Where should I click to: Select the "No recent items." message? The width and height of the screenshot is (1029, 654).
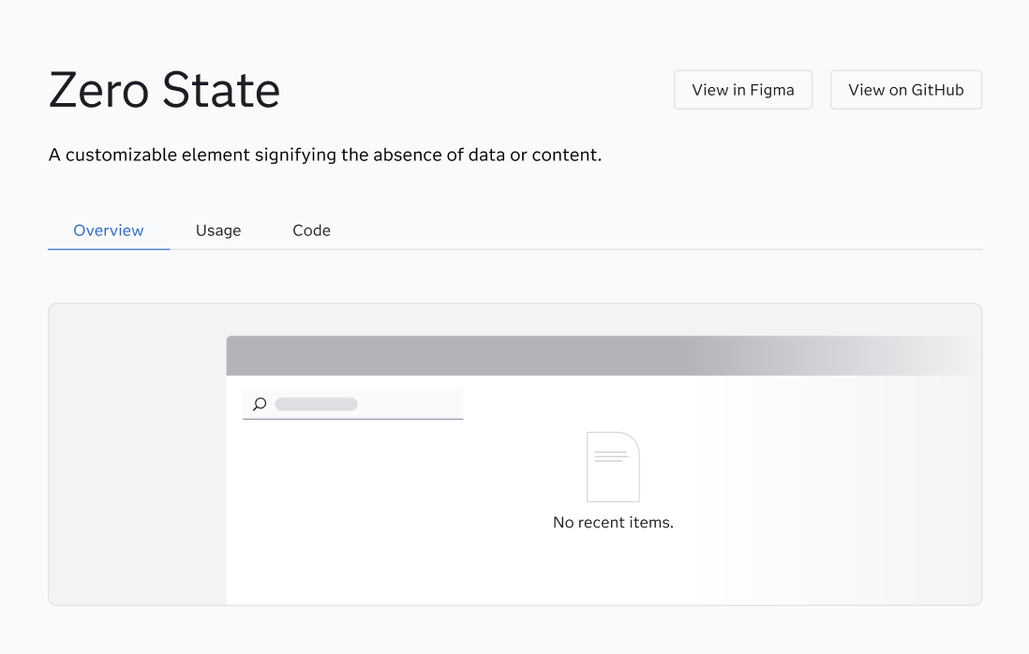tap(613, 522)
